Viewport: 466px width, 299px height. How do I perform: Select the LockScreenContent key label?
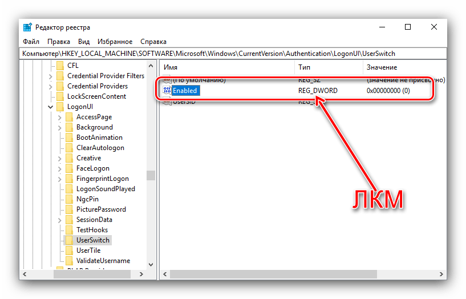[x=96, y=96]
